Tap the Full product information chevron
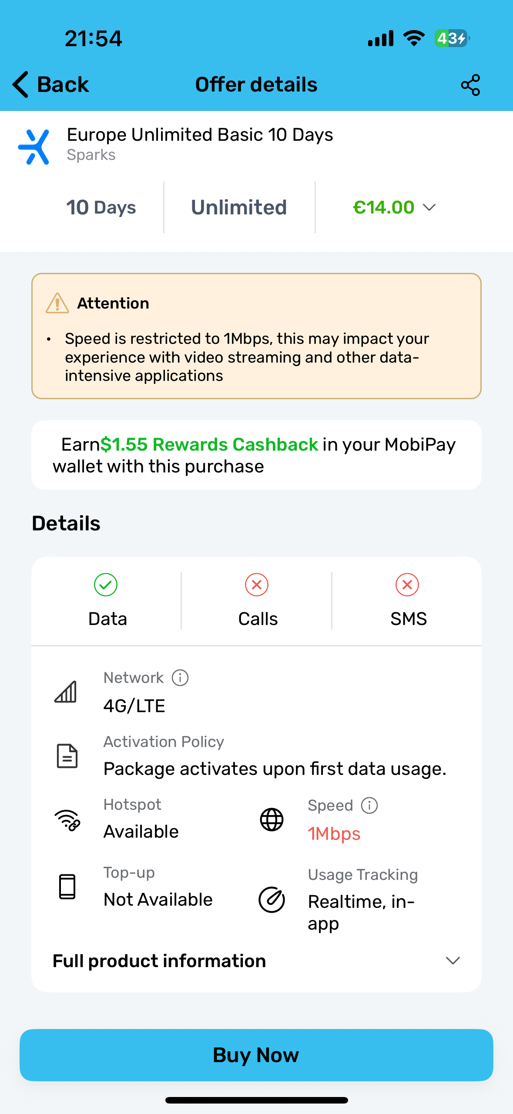The image size is (513, 1114). tap(453, 961)
